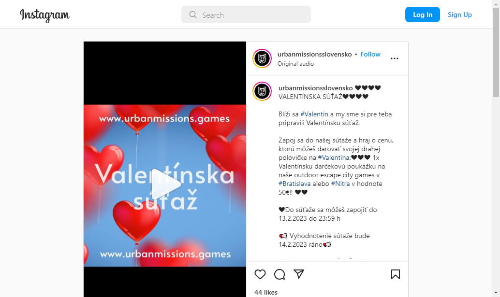Open the #Valentín hashtag

tap(314, 114)
